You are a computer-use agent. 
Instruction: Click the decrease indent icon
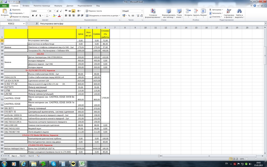[78, 16]
